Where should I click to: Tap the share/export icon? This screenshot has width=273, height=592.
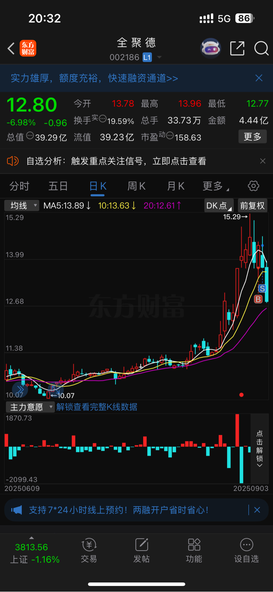tap(237, 48)
